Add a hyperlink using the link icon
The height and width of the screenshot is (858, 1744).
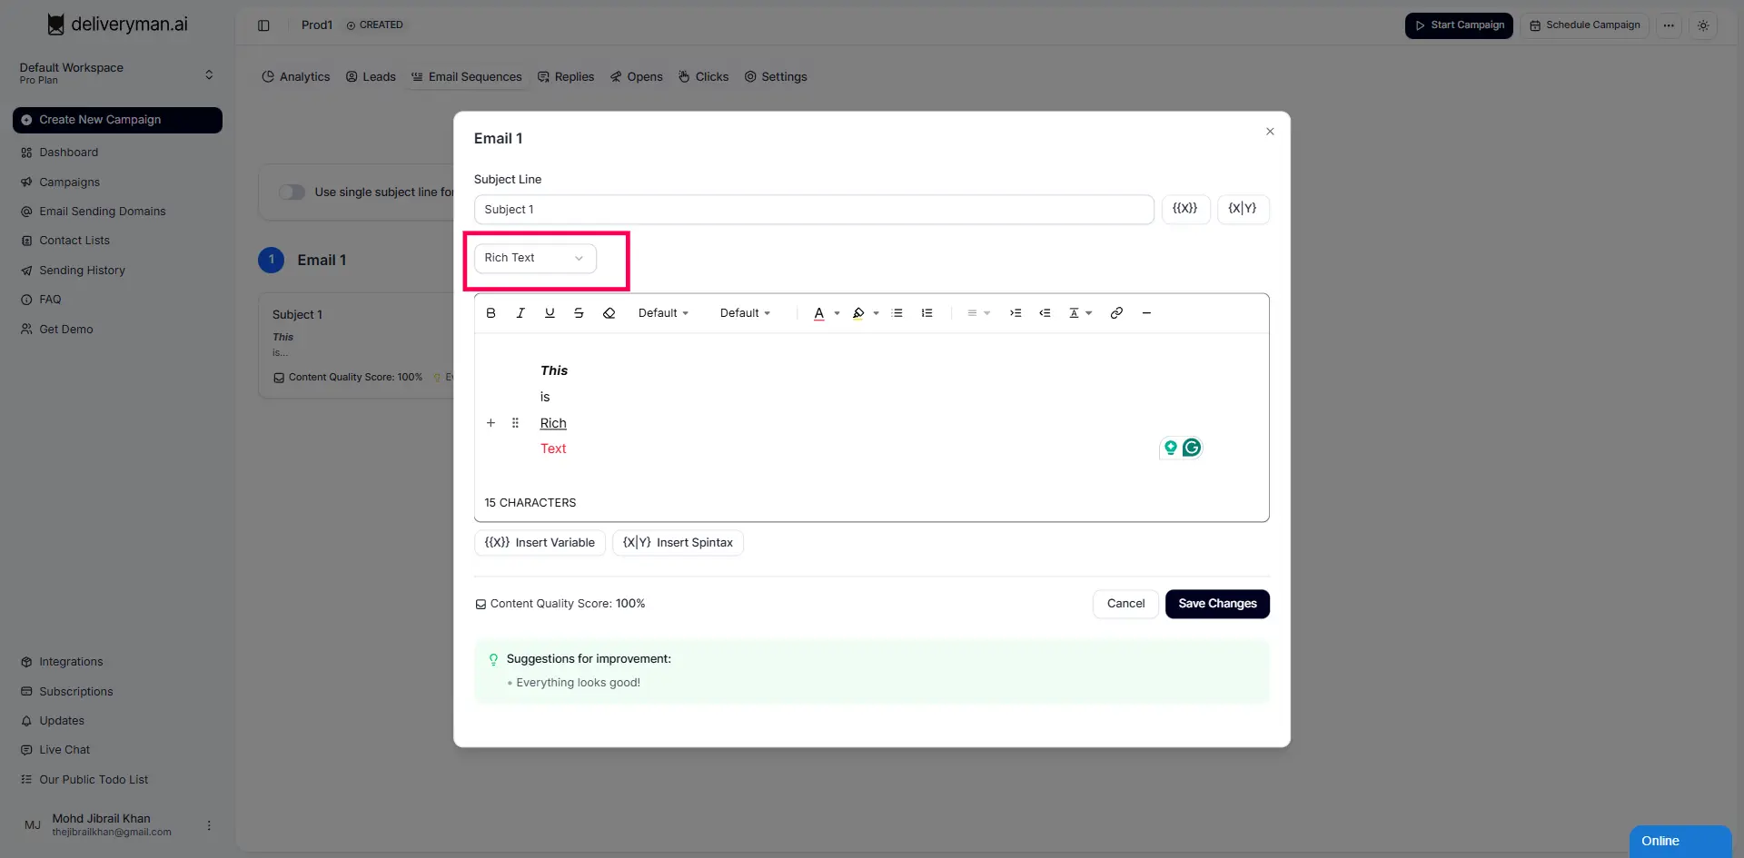point(1116,313)
